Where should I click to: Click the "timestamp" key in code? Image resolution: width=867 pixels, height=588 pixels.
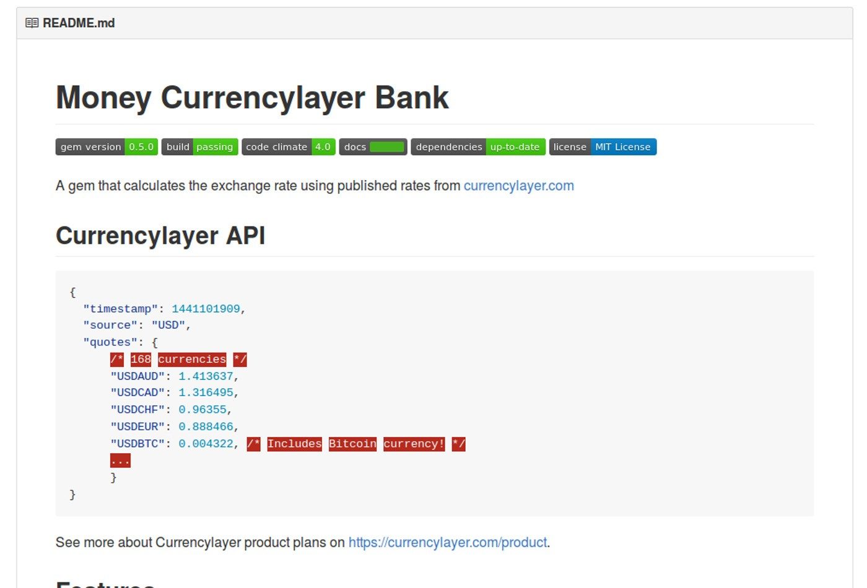pos(120,308)
